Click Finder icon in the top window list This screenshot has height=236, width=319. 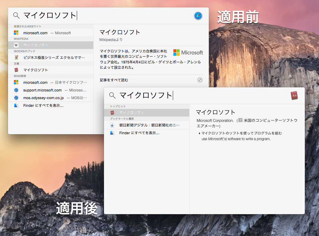(16, 106)
